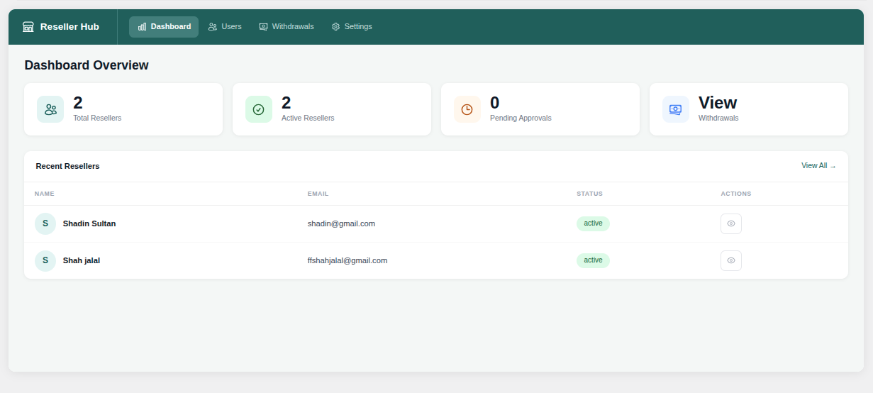The height and width of the screenshot is (393, 873).
Task: Open the Dashboard tab
Action: 164,27
